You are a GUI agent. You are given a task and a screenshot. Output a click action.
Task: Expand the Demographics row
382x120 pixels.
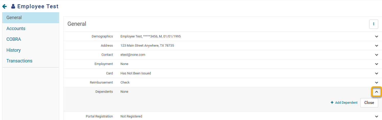pyautogui.click(x=376, y=36)
